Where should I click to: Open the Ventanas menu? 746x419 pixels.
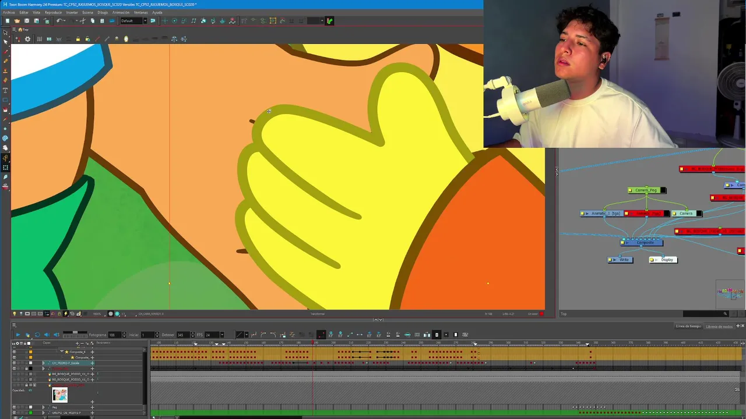click(140, 12)
